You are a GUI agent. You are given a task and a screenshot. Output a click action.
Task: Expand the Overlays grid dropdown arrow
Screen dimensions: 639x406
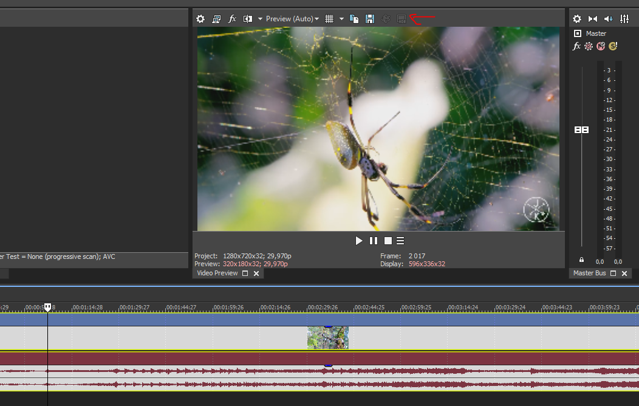(x=341, y=19)
